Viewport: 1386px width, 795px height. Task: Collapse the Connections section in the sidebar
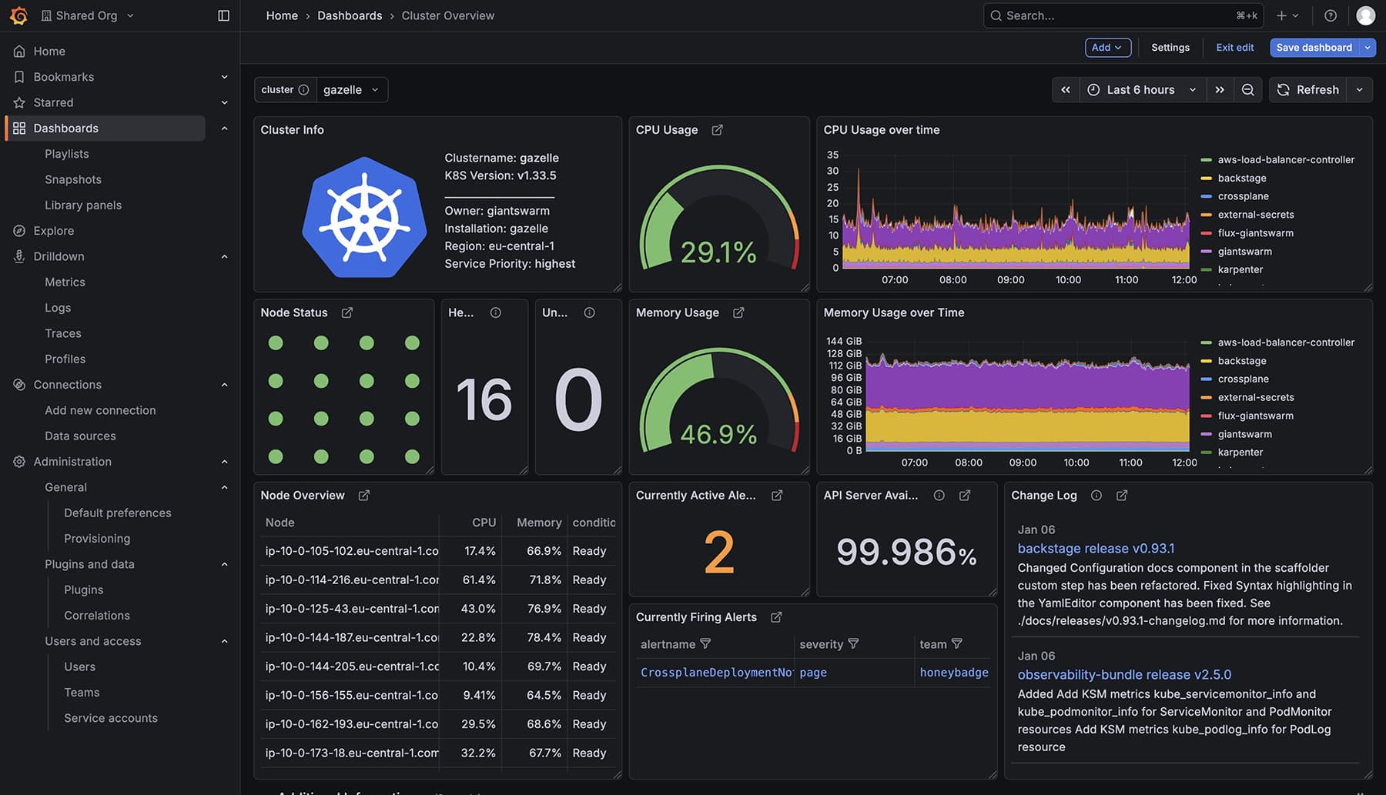pyautogui.click(x=224, y=384)
